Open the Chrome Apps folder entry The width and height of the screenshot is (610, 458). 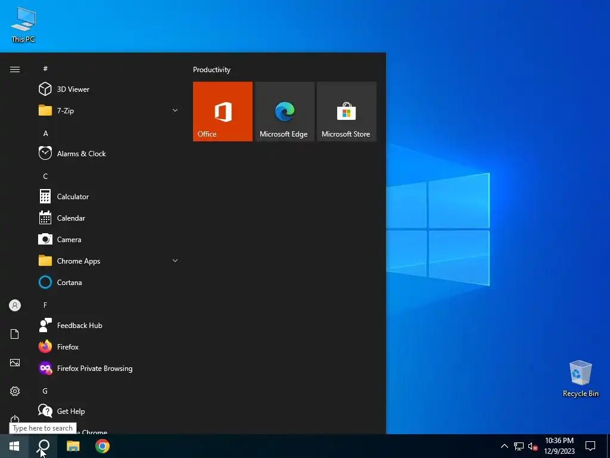pyautogui.click(x=109, y=261)
